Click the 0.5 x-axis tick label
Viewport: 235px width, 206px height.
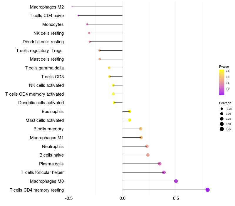click(x=176, y=198)
